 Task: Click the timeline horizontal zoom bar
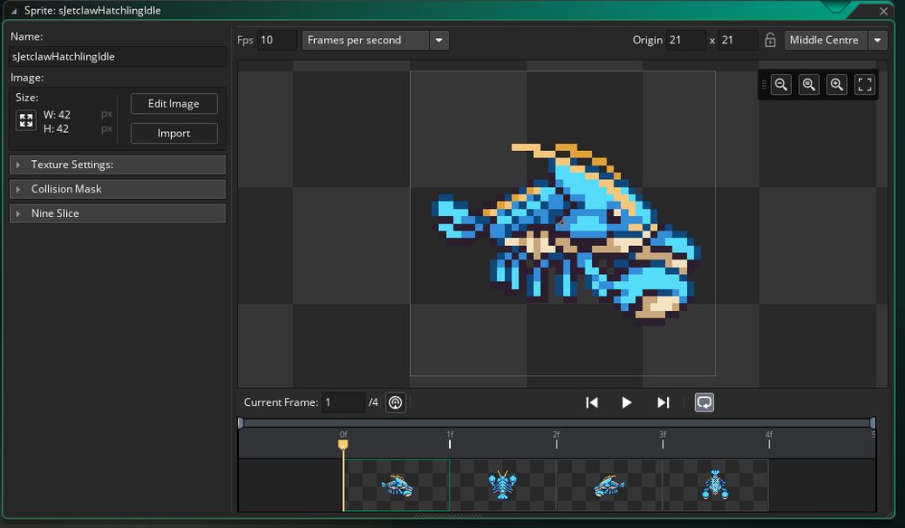(x=557, y=423)
